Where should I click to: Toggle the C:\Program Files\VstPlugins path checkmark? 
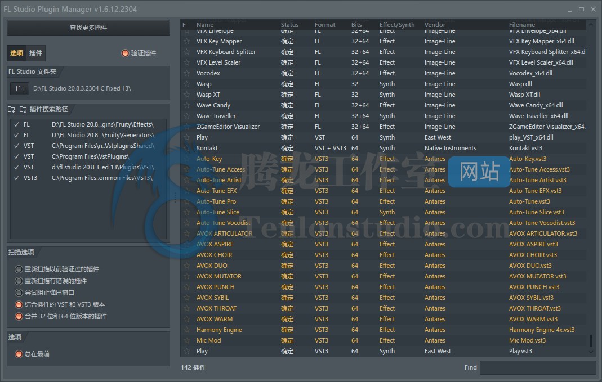pos(16,156)
